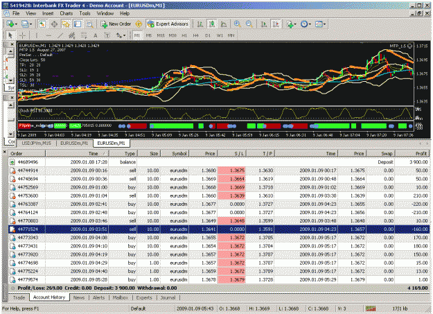Toggle the Terminal window icon
This screenshot has width=433, height=314.
pos(78,24)
